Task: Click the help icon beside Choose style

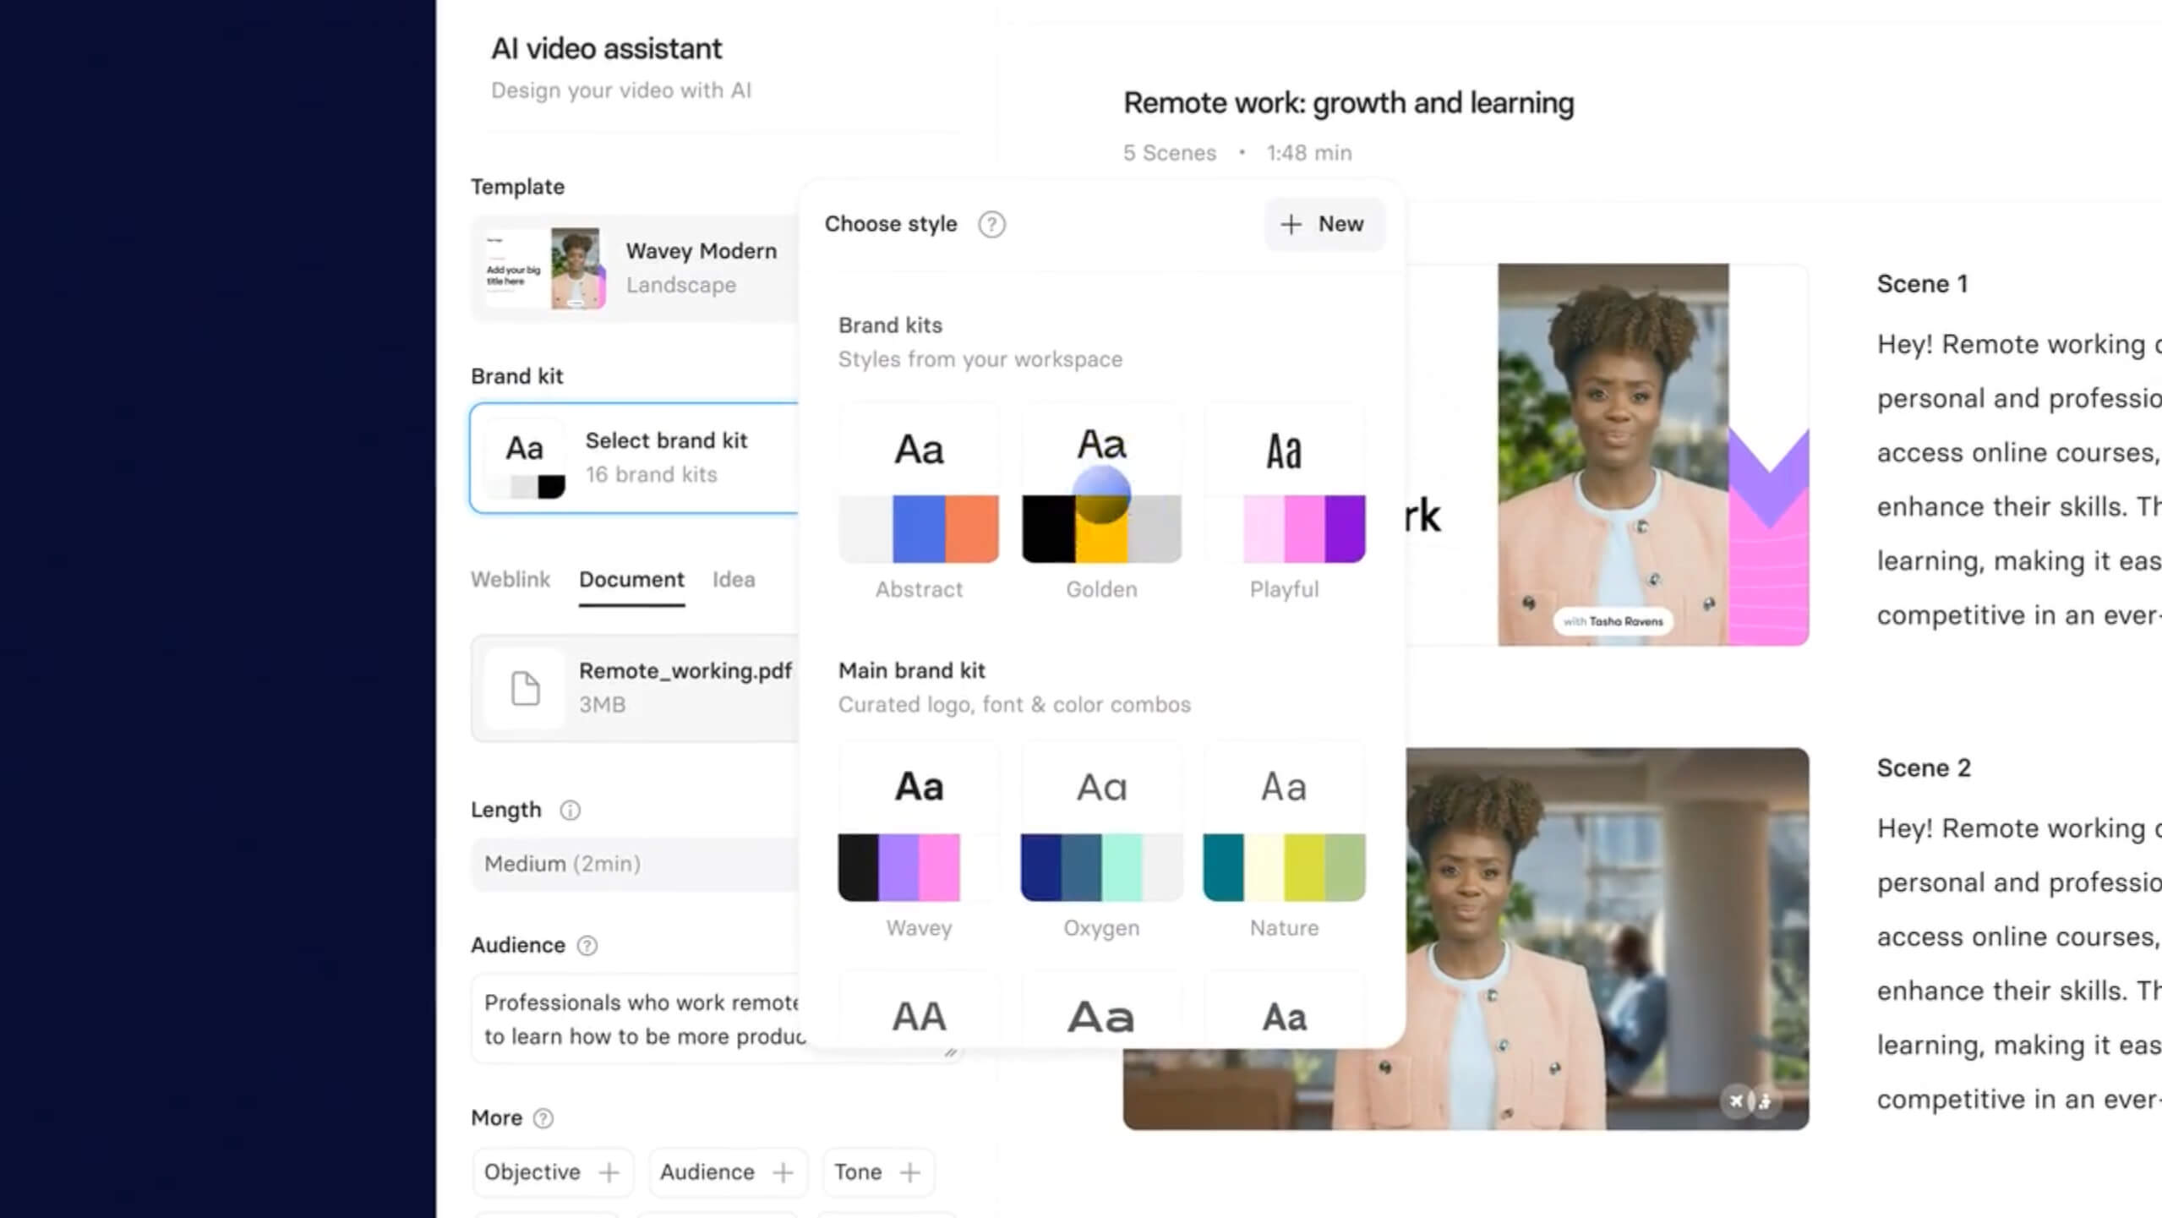Action: [x=991, y=225]
